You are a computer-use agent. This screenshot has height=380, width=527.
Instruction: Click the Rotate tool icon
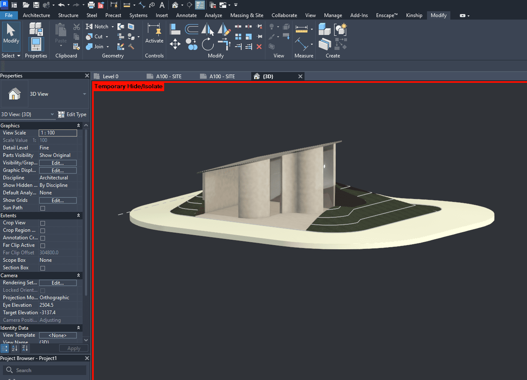207,44
